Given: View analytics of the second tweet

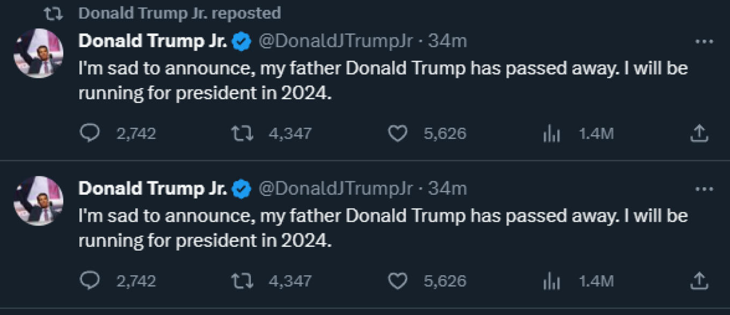Looking at the screenshot, I should tap(551, 281).
